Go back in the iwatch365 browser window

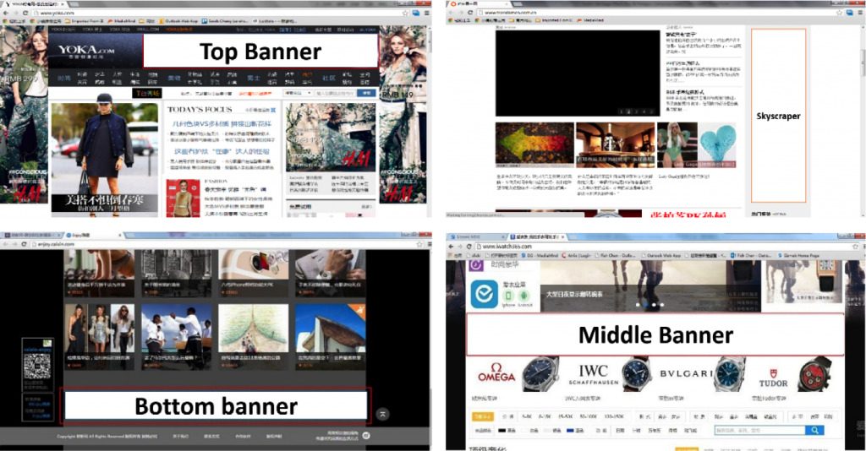[452, 247]
